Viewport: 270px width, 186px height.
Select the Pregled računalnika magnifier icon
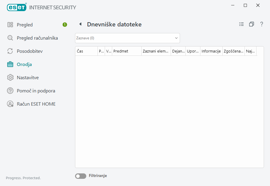coord(10,38)
